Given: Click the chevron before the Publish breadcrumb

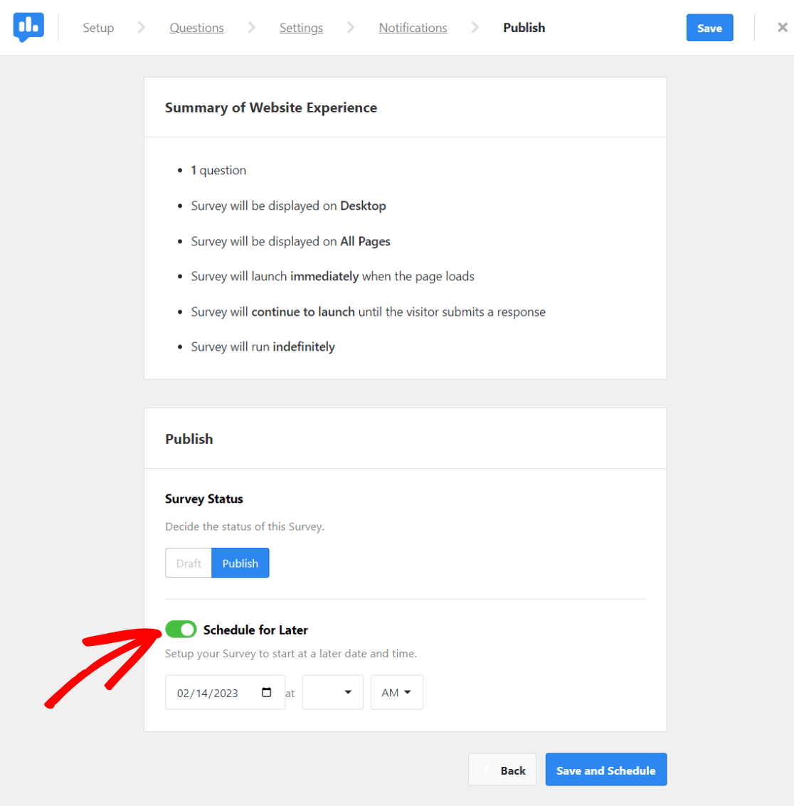Looking at the screenshot, I should (x=474, y=27).
